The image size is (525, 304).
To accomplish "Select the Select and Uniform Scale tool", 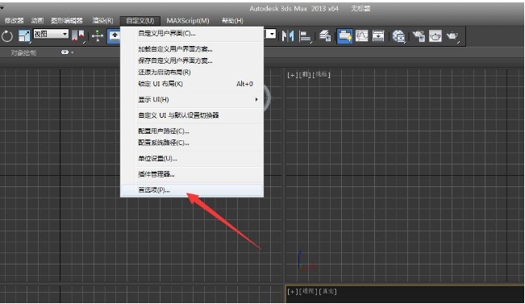I will coord(24,35).
